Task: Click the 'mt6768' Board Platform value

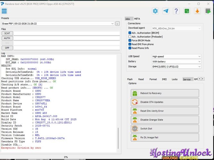Action: [39, 110]
